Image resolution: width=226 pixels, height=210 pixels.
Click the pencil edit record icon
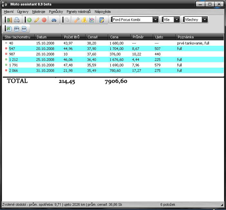37,20
